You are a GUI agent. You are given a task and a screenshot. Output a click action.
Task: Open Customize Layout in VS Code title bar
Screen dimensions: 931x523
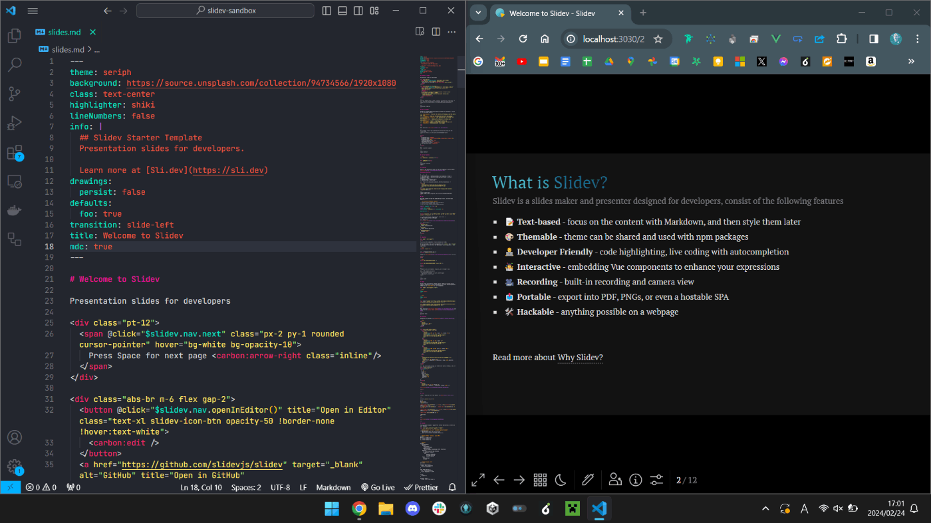click(x=374, y=11)
